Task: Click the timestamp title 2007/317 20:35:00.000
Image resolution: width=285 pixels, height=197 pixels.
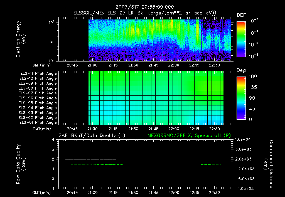Action: pos(145,7)
